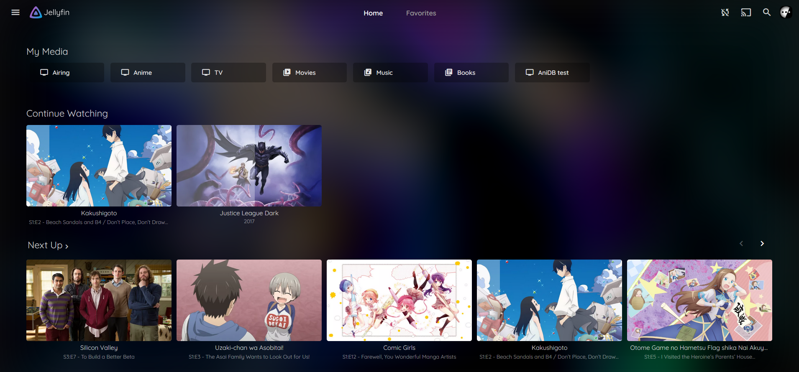Screen dimensions: 799x372
Task: Switch to the Favorites tab
Action: pyautogui.click(x=421, y=13)
